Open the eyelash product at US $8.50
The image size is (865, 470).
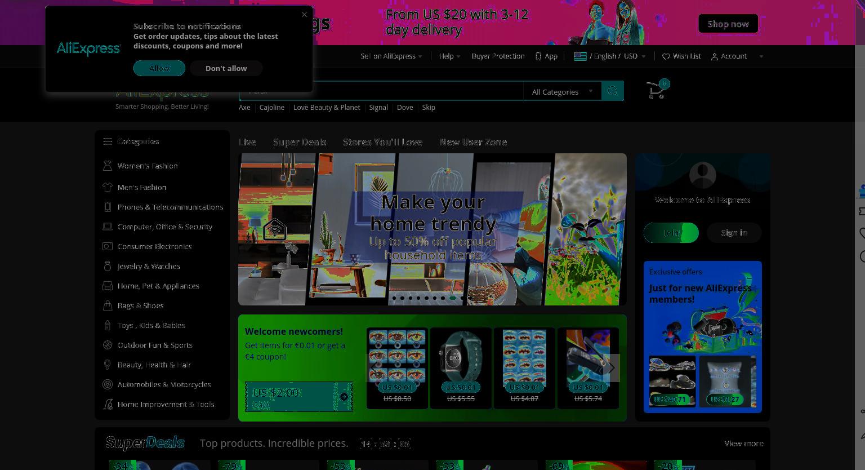coord(397,367)
